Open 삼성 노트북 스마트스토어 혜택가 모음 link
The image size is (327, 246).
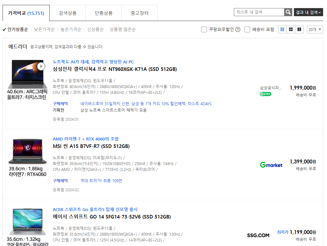tap(114, 110)
